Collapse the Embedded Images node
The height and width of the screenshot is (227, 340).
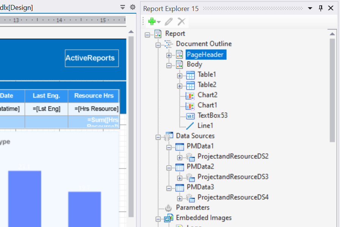[x=158, y=219]
